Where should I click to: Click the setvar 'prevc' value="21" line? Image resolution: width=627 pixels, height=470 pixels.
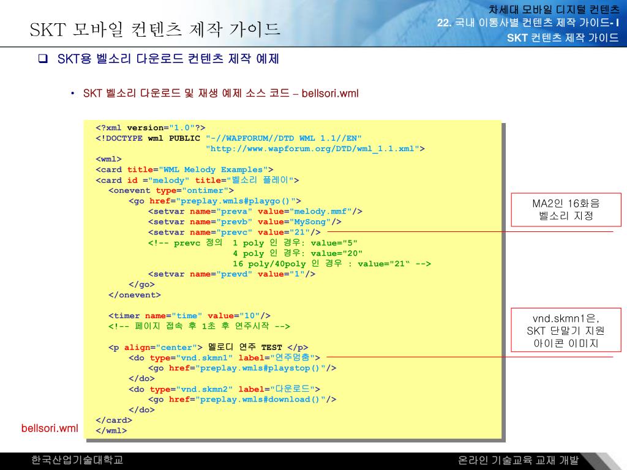235,232
